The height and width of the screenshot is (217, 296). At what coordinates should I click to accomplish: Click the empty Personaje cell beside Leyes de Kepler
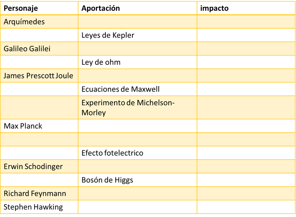39,35
